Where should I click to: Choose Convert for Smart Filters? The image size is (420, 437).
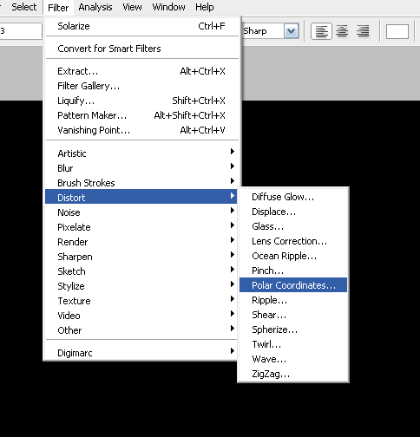tap(141, 49)
